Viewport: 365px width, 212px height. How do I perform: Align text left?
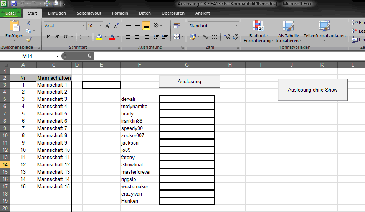[129, 37]
